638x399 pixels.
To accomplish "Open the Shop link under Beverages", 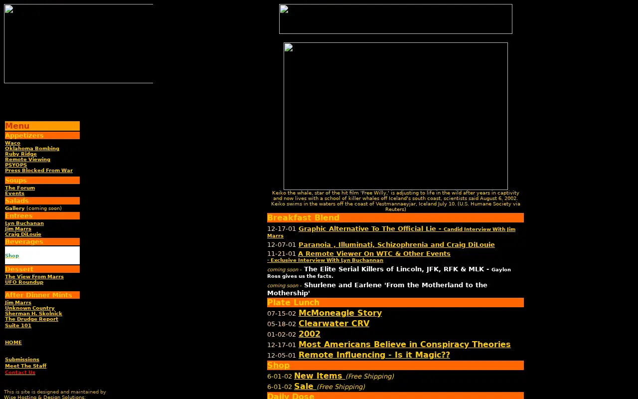I will (12, 256).
